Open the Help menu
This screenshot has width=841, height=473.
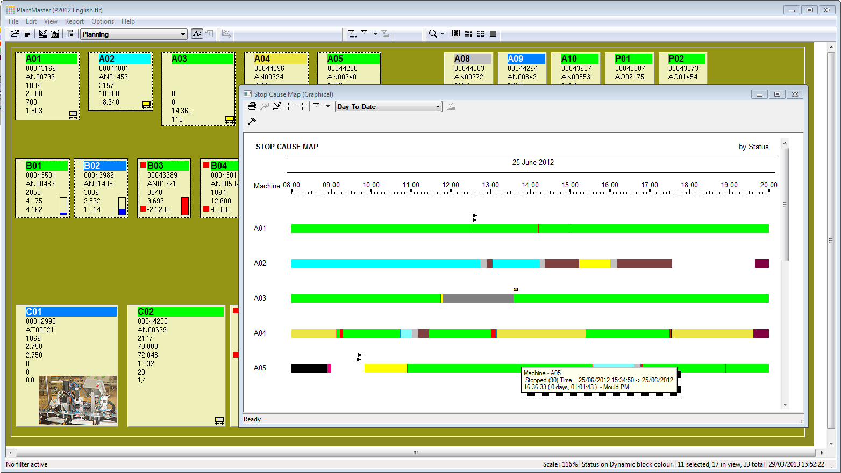(x=128, y=21)
